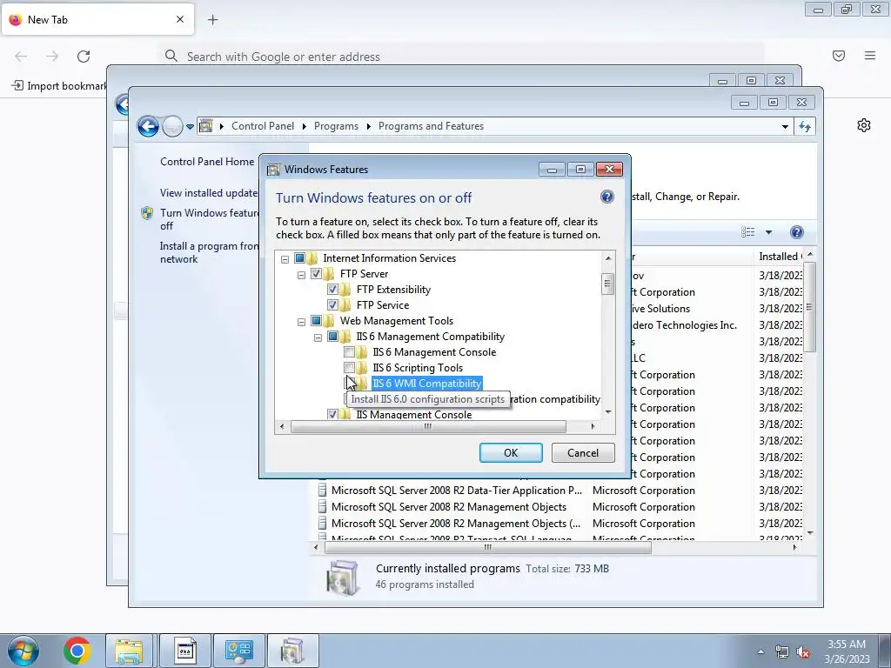
Task: Click Programs in the breadcrumb
Action: 336,126
